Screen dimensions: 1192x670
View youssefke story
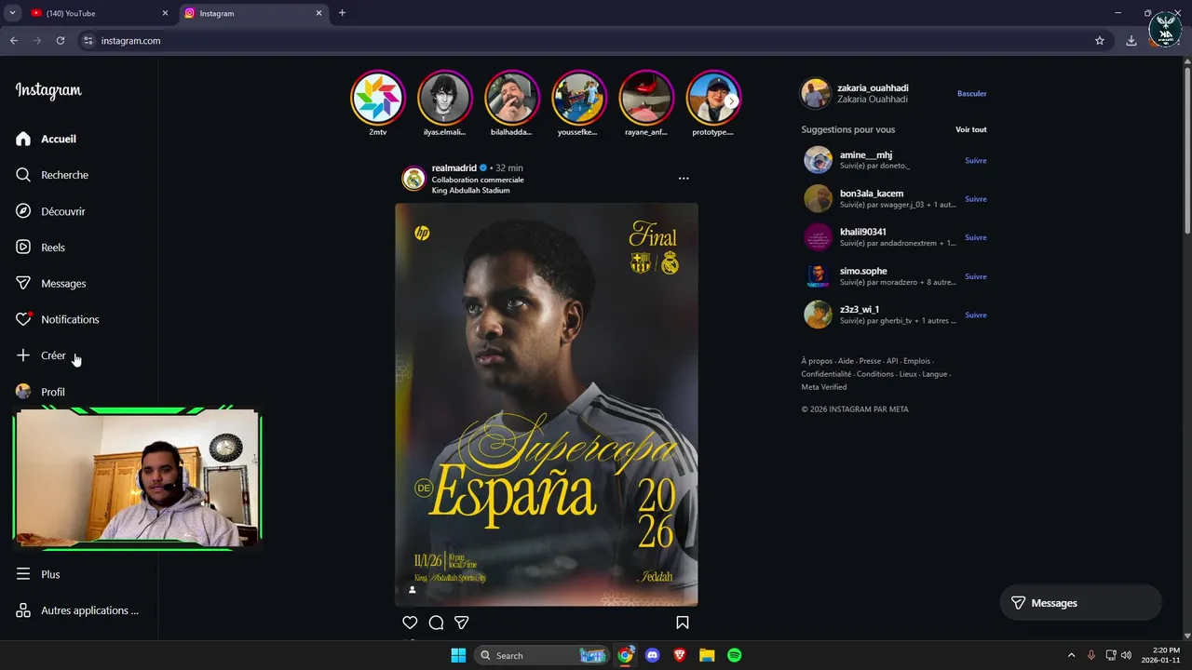[578, 97]
